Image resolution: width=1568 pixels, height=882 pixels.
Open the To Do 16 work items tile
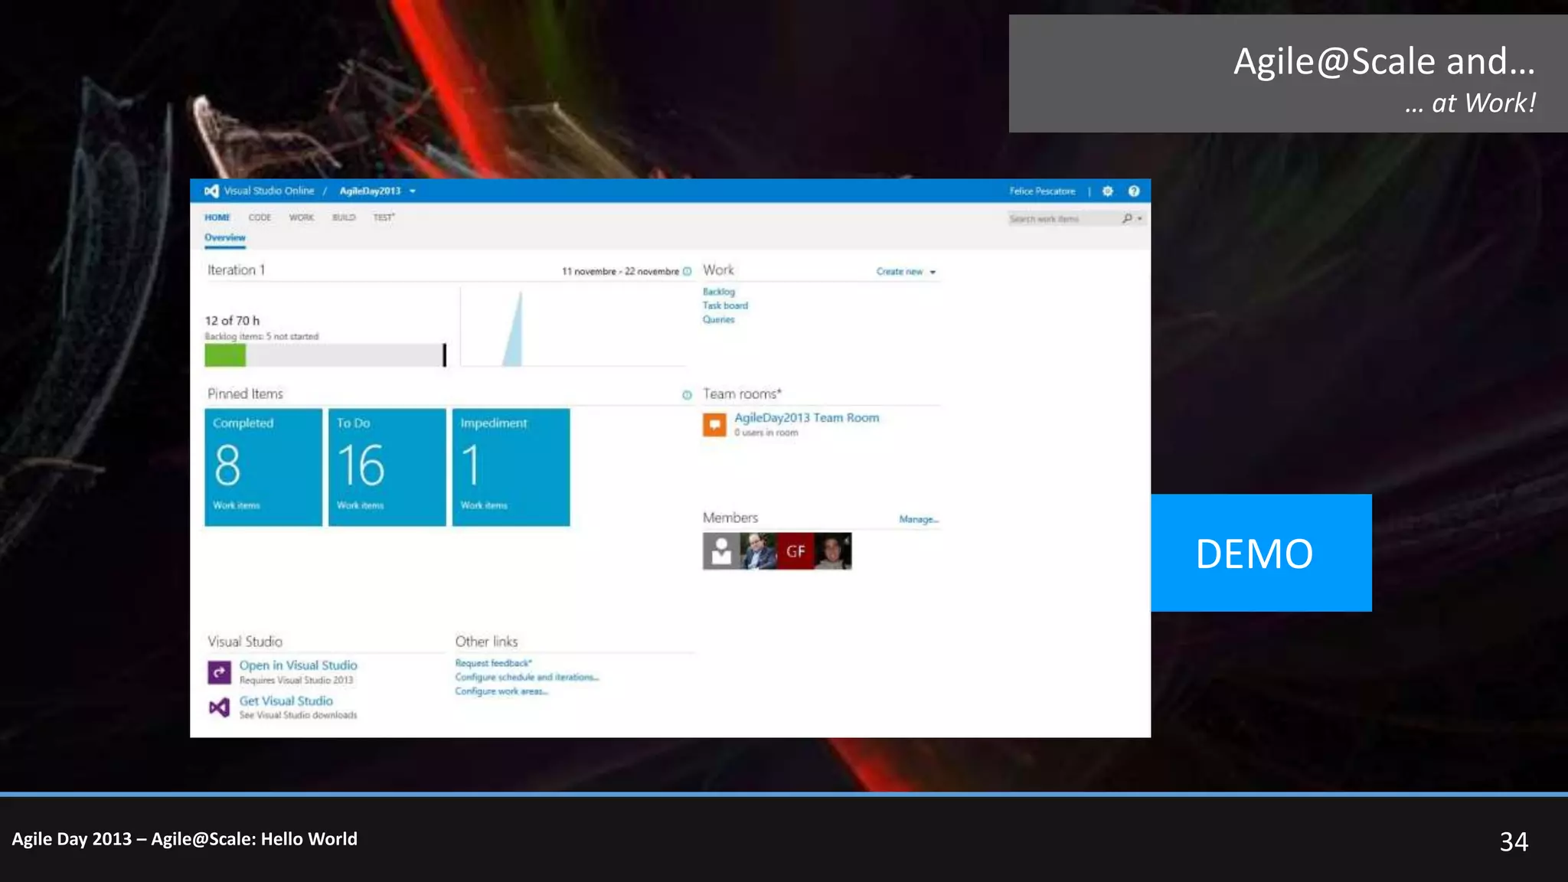(387, 467)
